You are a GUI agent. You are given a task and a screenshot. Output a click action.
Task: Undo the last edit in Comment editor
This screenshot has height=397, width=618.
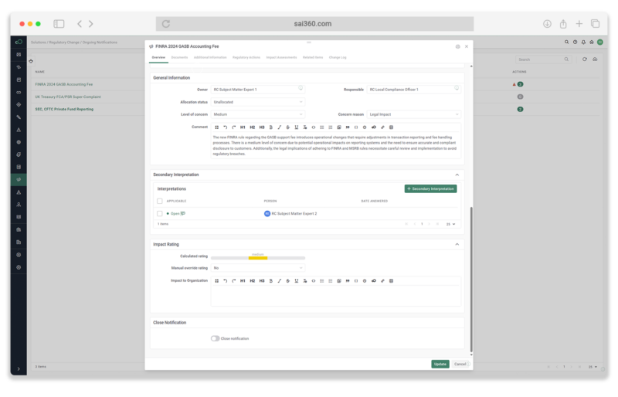tap(225, 127)
